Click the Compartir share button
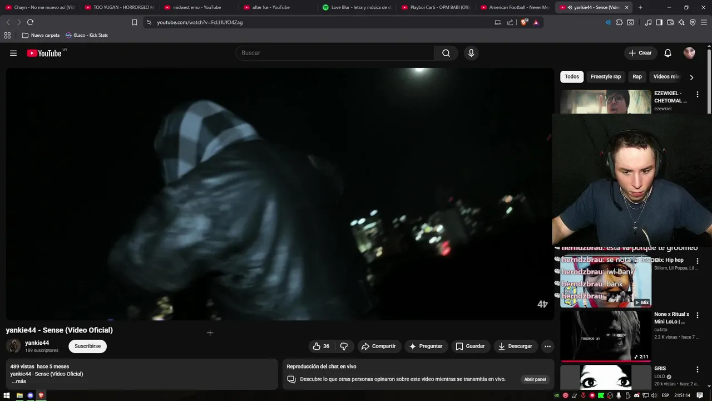The height and width of the screenshot is (401, 712). point(378,346)
